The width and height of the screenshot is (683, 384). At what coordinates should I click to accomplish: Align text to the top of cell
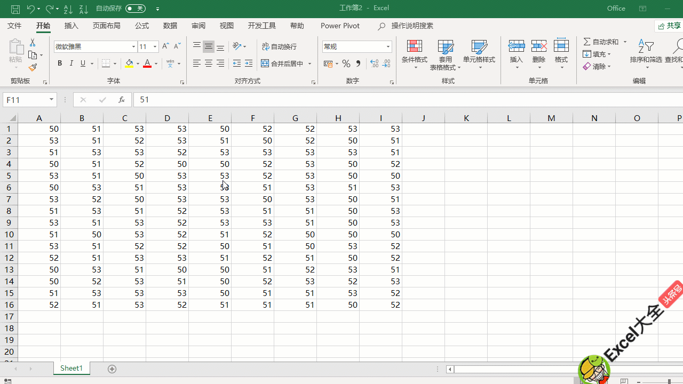coord(197,46)
